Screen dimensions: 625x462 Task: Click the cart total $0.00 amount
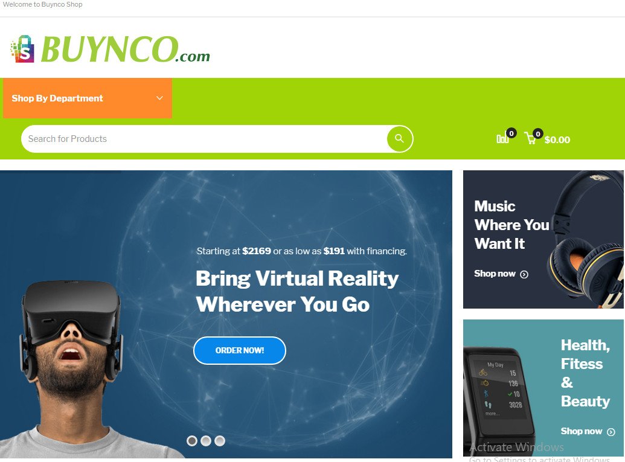click(557, 140)
